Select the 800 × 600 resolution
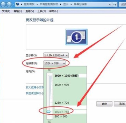The image size is (126, 123). click(61, 117)
